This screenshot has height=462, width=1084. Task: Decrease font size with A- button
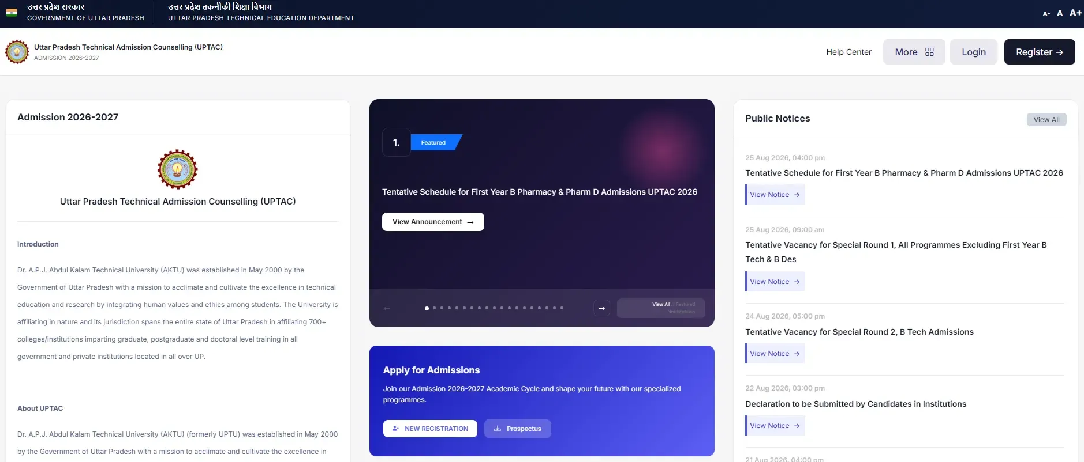click(1046, 14)
